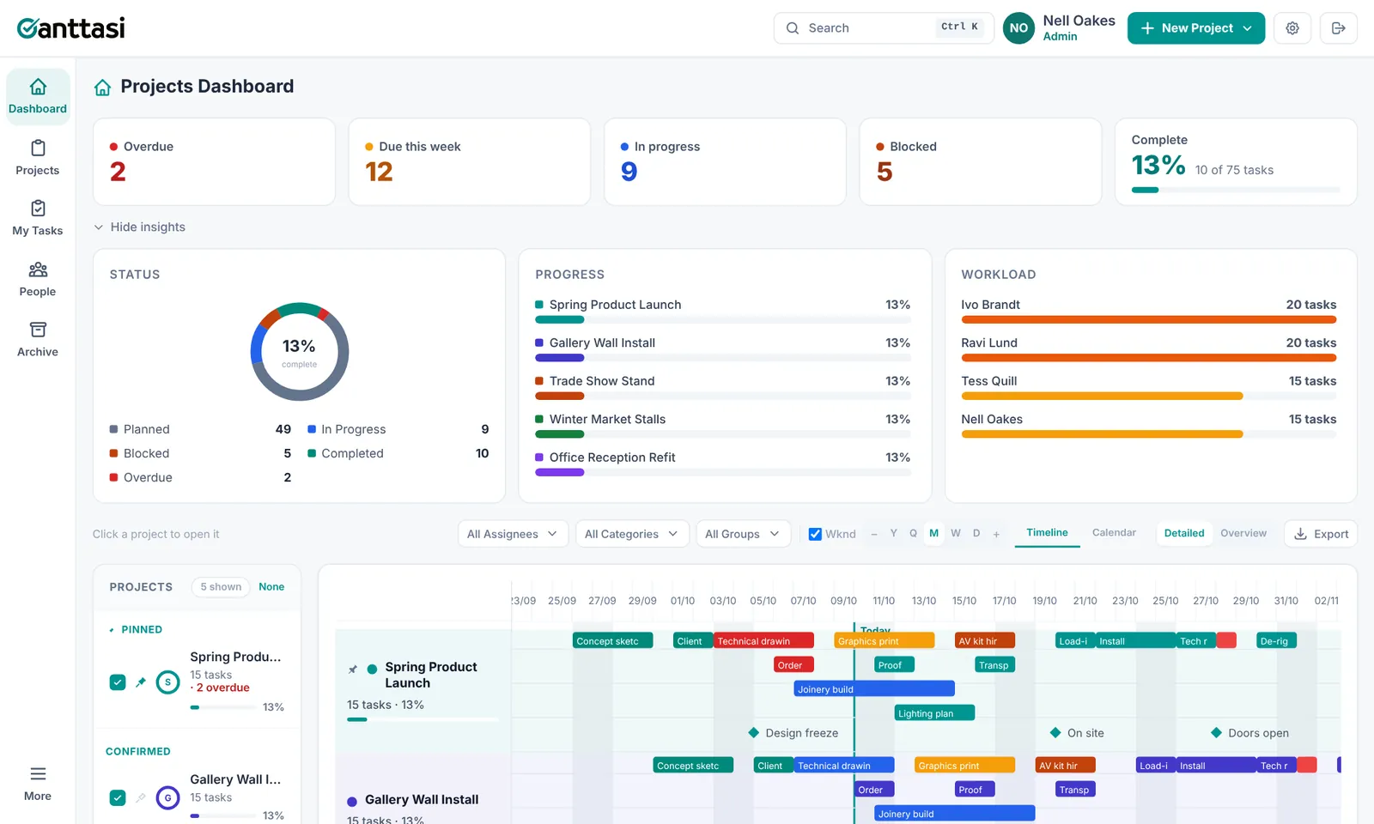
Task: Collapse the PINNED project group
Action: point(136,630)
